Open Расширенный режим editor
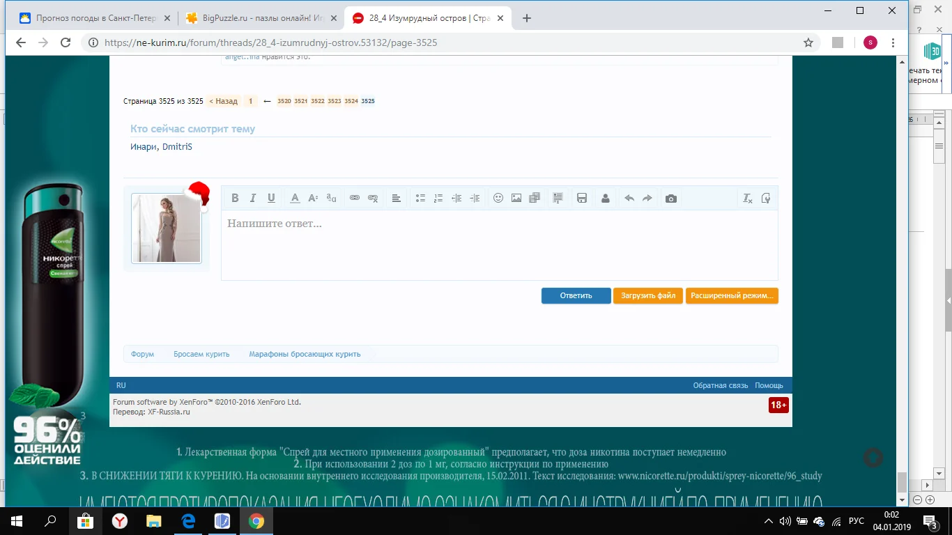The height and width of the screenshot is (535, 952). [x=732, y=295]
